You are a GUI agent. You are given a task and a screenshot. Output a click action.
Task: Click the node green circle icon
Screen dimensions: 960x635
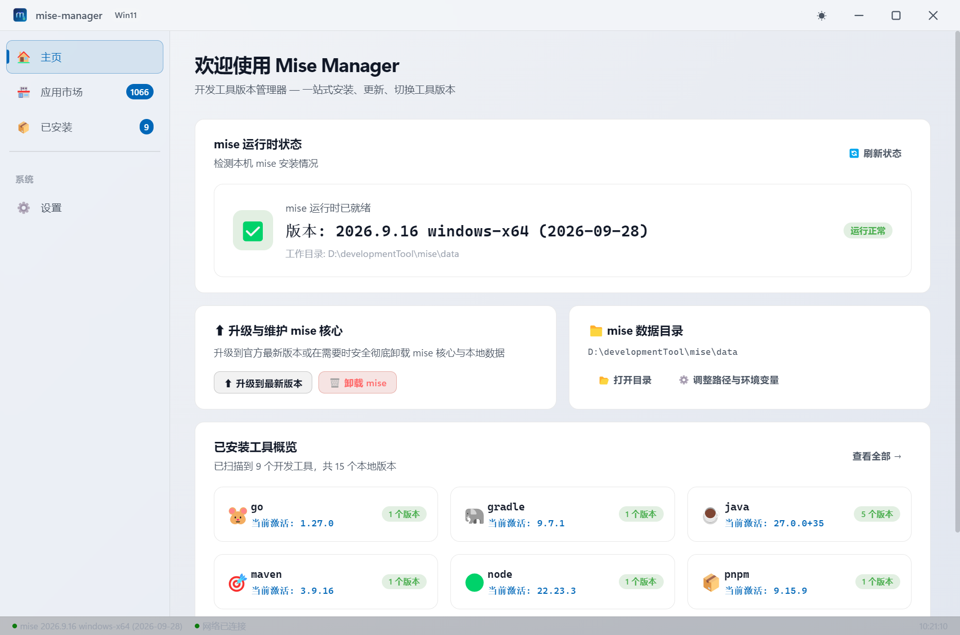click(474, 582)
